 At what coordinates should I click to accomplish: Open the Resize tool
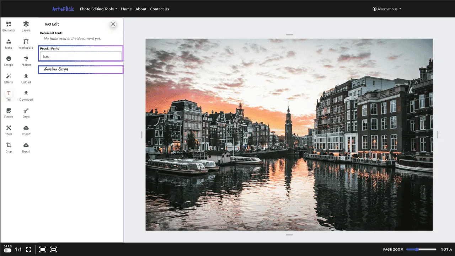tap(9, 113)
